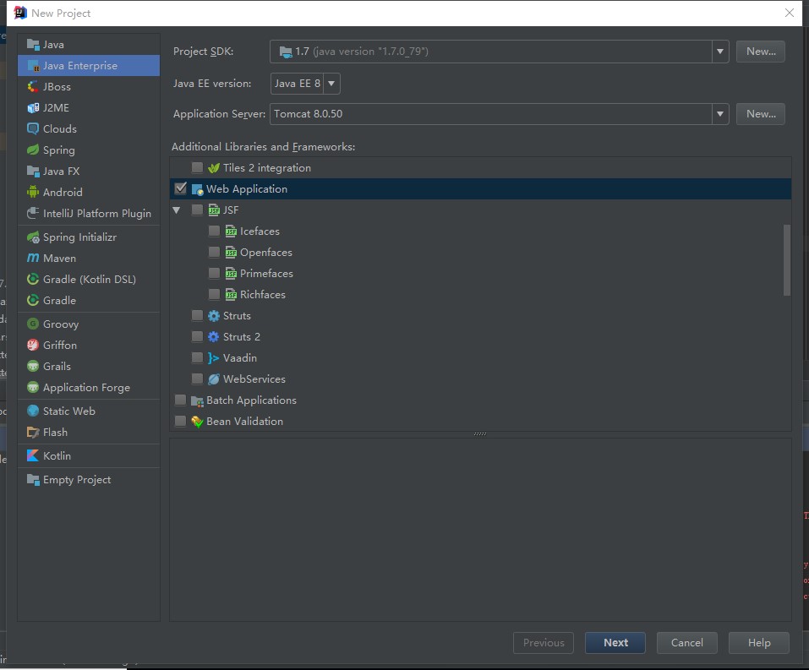Click the splitter handle below frameworks list
This screenshot has width=809, height=670.
[x=479, y=434]
